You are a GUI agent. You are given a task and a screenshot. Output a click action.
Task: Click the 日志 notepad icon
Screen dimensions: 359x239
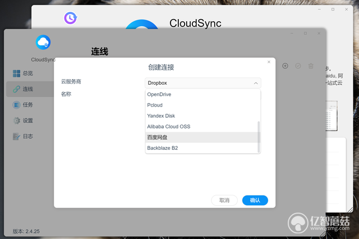coord(16,136)
